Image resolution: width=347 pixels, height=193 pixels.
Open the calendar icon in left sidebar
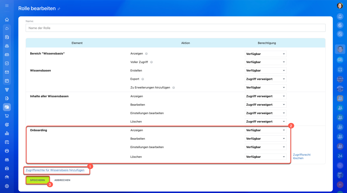click(7, 81)
